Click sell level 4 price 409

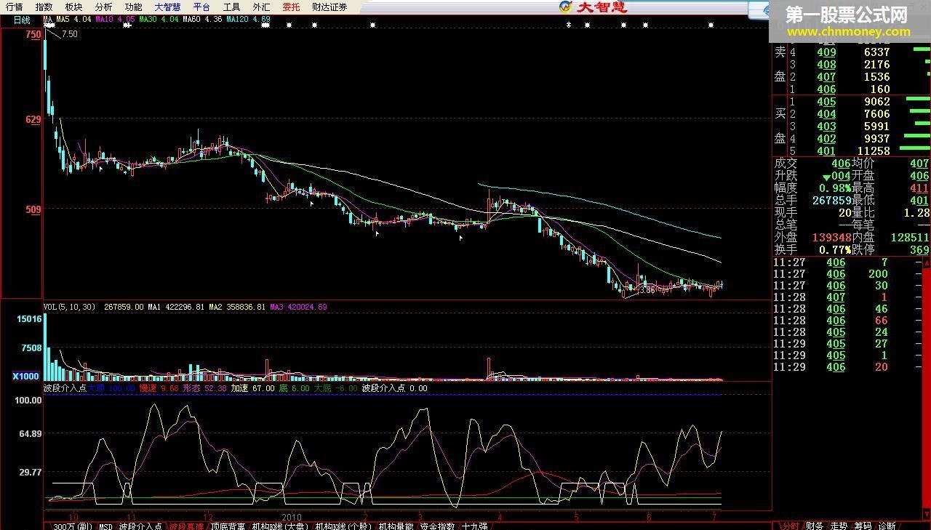click(x=826, y=52)
